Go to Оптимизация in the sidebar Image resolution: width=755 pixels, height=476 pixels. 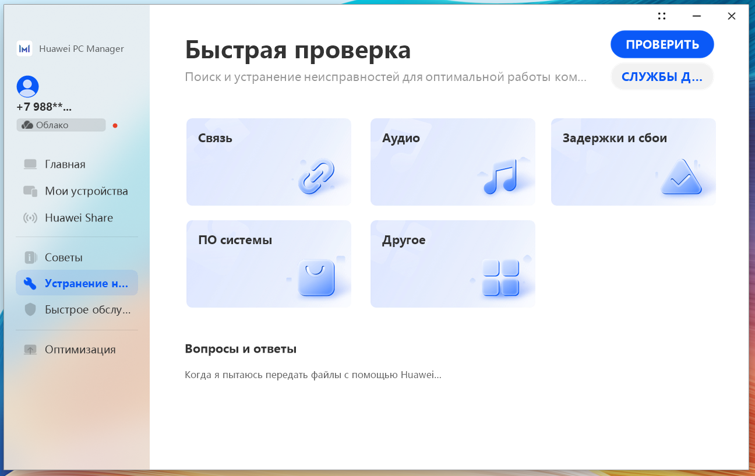(77, 350)
